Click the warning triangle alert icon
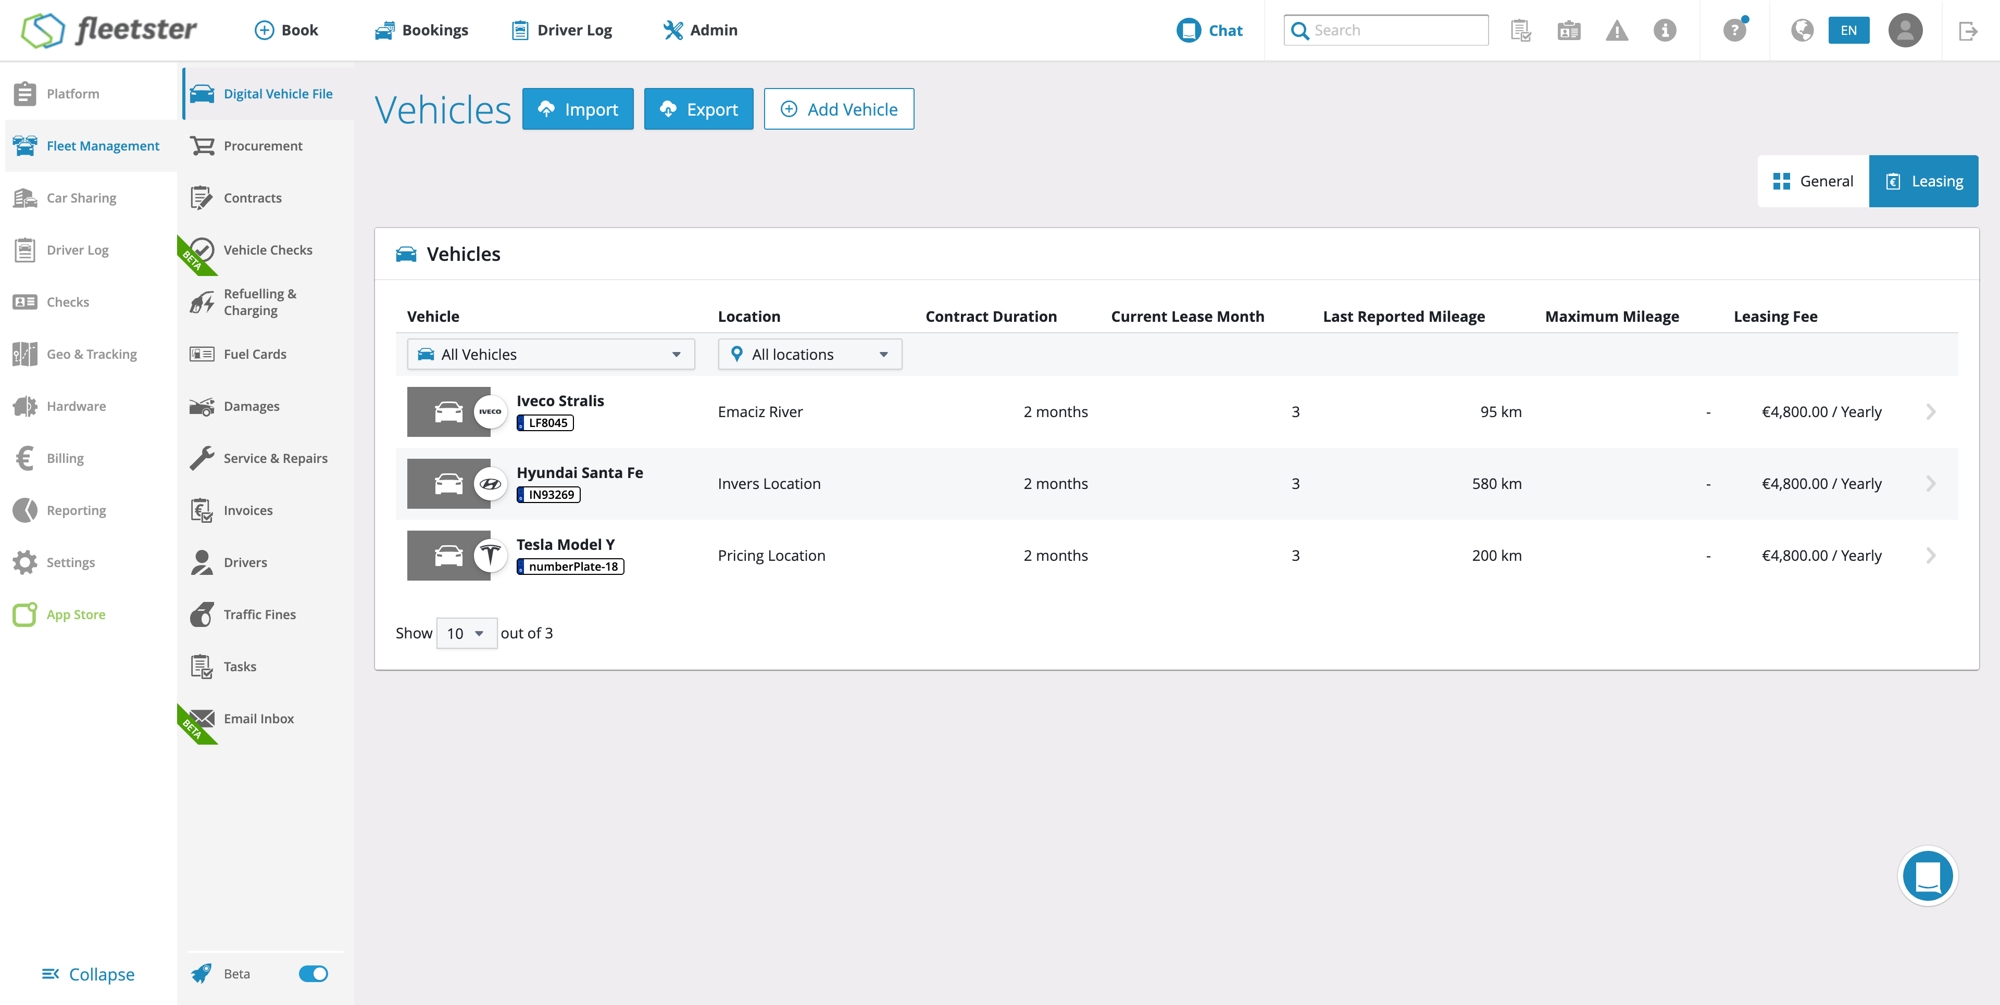Screen dimensions: 2000x1005 [x=1617, y=30]
